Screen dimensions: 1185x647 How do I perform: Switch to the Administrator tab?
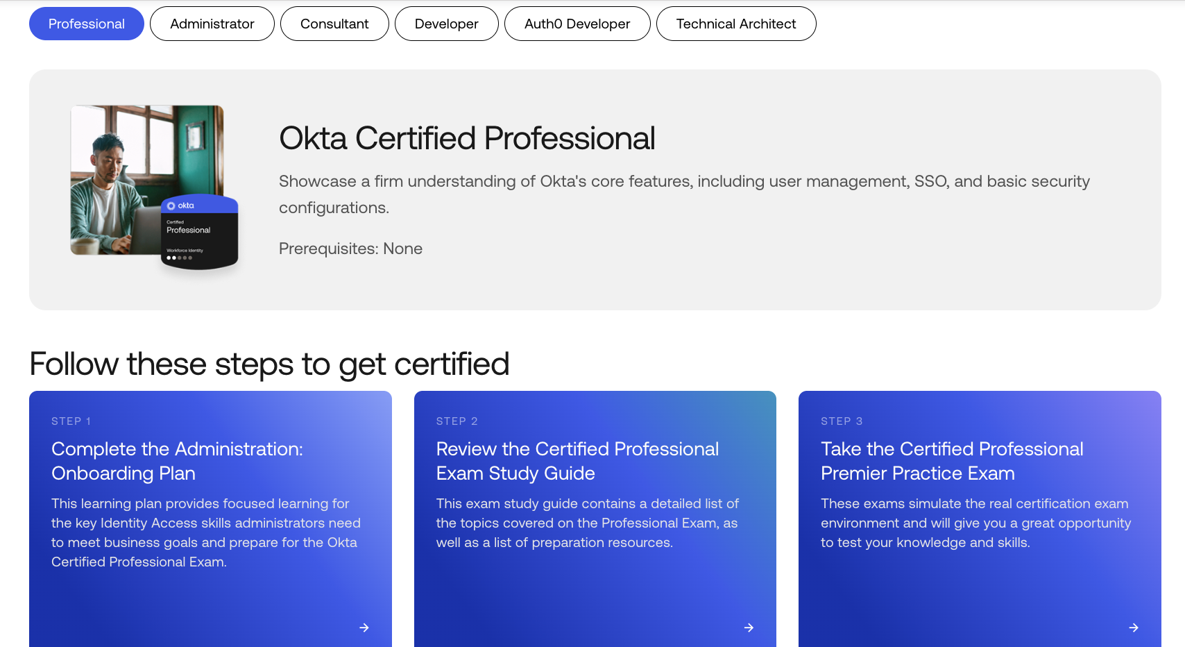point(212,24)
